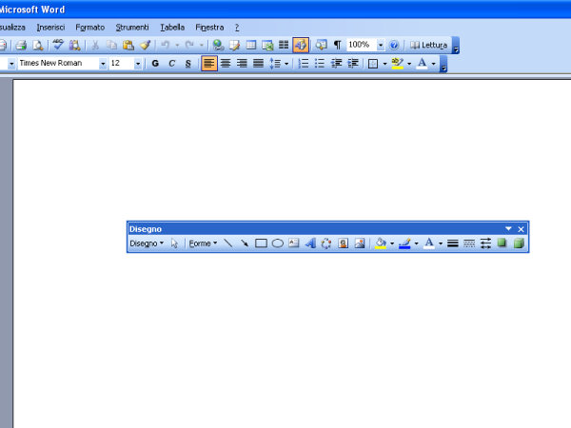The height and width of the screenshot is (428, 571).
Task: Click the Text Box tool icon
Action: (293, 243)
